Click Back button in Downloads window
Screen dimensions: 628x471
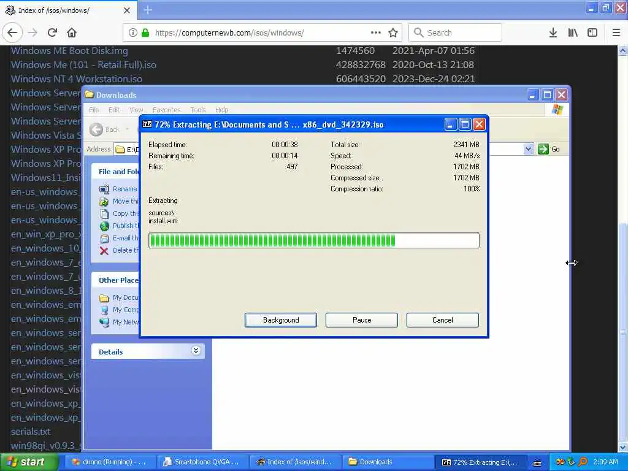[x=105, y=129]
